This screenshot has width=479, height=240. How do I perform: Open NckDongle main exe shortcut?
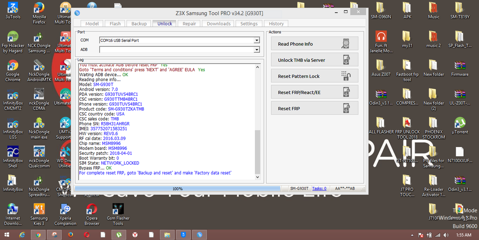[39, 128]
